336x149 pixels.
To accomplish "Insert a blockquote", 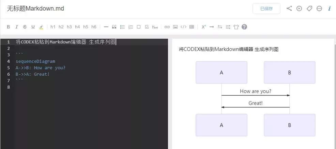I will pos(114,27).
